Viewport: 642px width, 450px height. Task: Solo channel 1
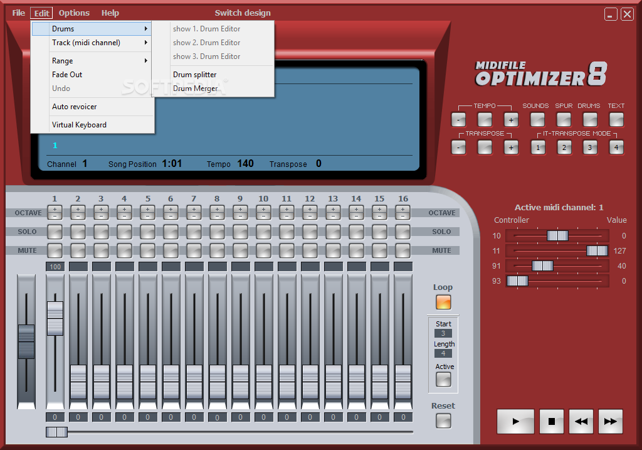[x=55, y=232]
